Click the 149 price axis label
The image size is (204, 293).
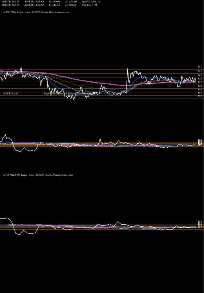click(200, 71)
